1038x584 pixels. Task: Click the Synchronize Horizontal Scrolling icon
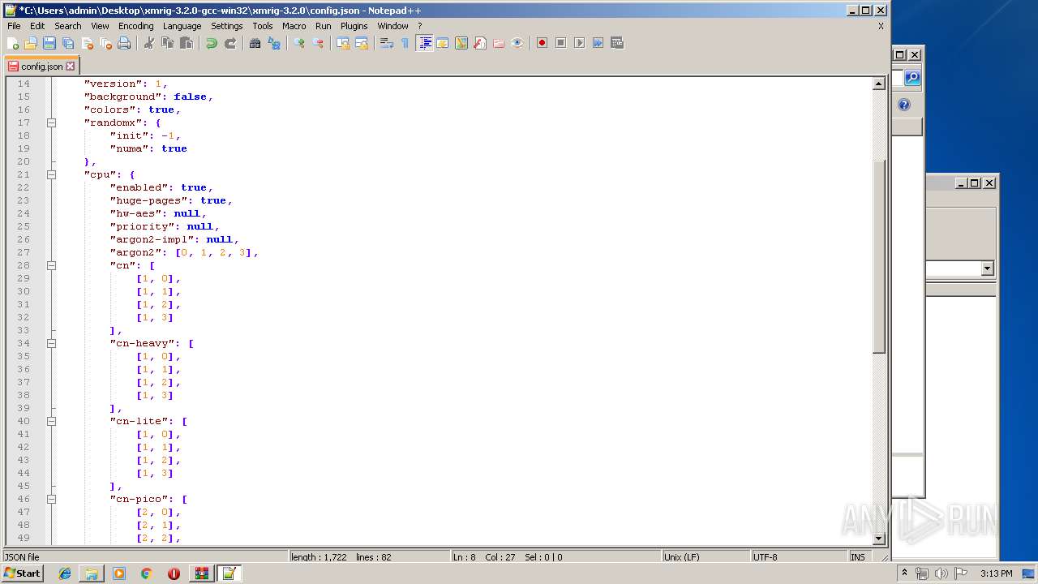pyautogui.click(x=362, y=43)
